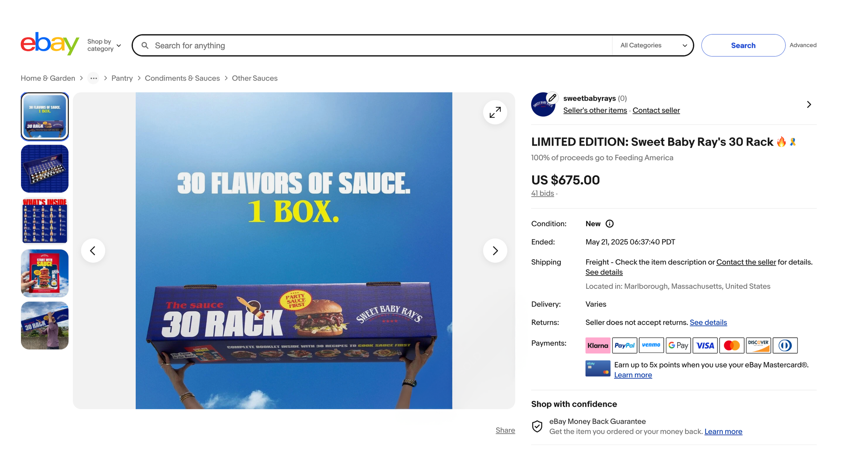Viewport: 850px width, 465px height.
Task: Open Shop by category dropdown
Action: click(104, 45)
